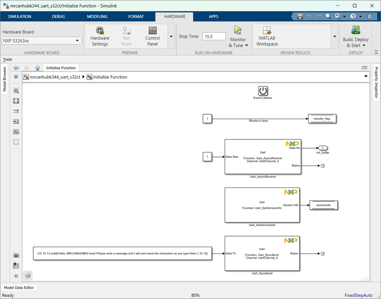This screenshot has width=381, height=299.
Task: Expand the shortcuts dropdown beside favorites icon
Action: pyautogui.click(x=344, y=16)
